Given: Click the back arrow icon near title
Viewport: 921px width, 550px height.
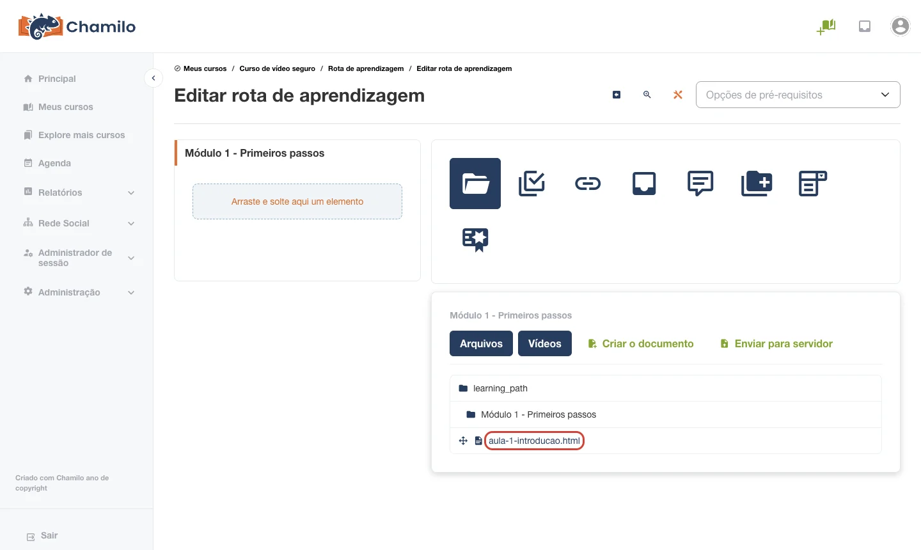Looking at the screenshot, I should tap(617, 95).
